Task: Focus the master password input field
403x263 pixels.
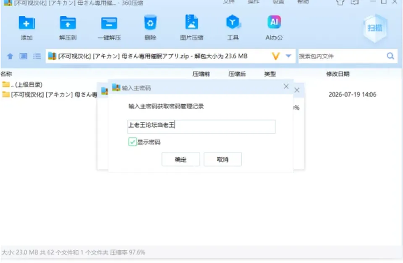Action: coord(201,126)
